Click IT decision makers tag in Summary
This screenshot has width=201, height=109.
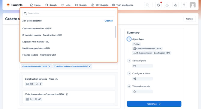click(152, 53)
